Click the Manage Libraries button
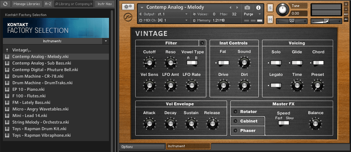351x152 pixels. pos(27,4)
